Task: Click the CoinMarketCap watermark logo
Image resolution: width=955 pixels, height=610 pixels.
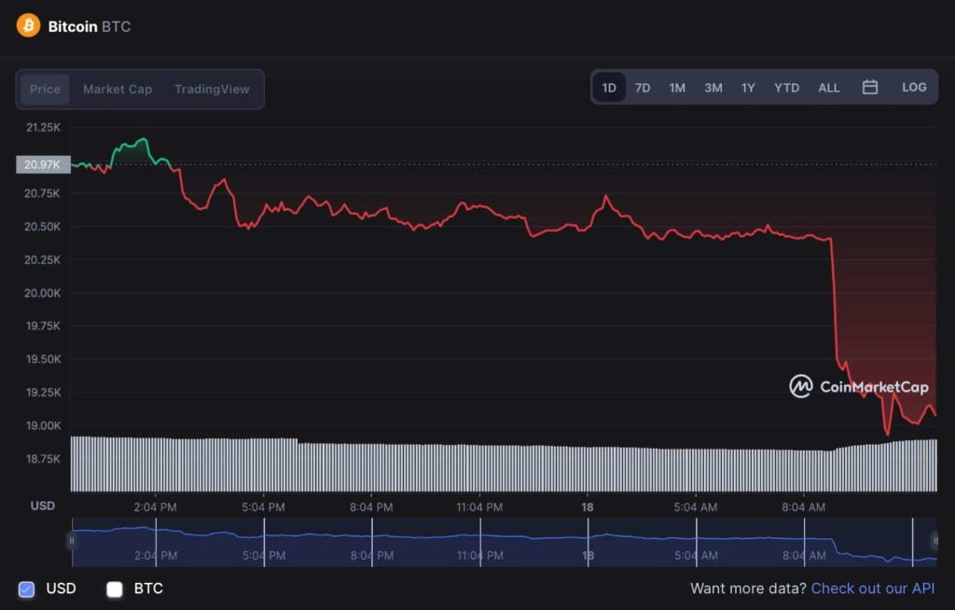Action: (859, 386)
